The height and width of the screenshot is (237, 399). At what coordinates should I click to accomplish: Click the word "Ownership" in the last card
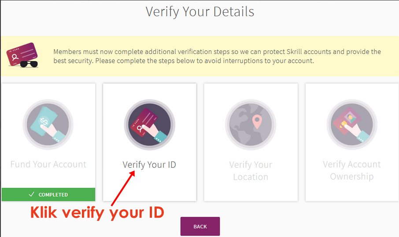click(x=352, y=176)
